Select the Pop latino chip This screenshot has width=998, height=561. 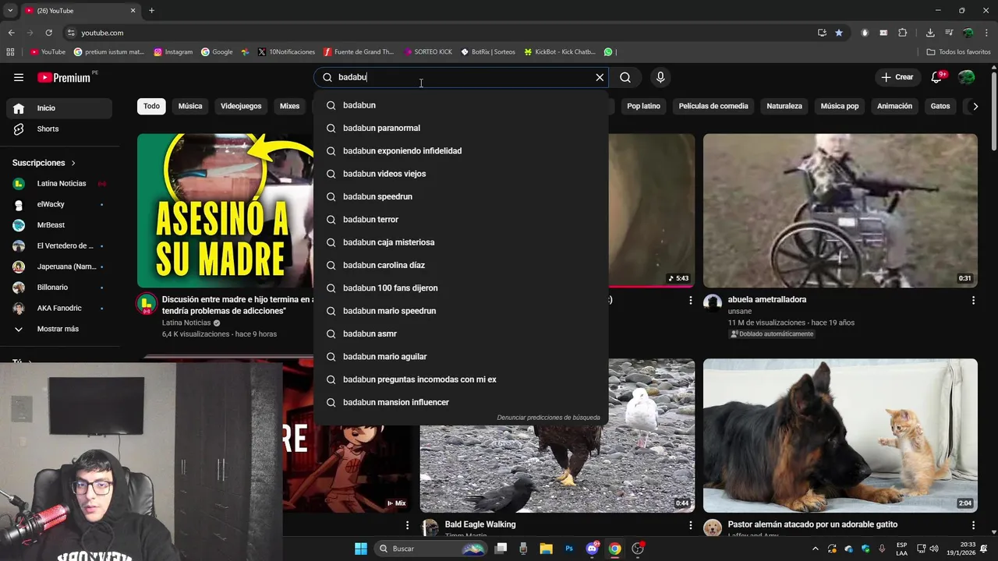point(643,106)
